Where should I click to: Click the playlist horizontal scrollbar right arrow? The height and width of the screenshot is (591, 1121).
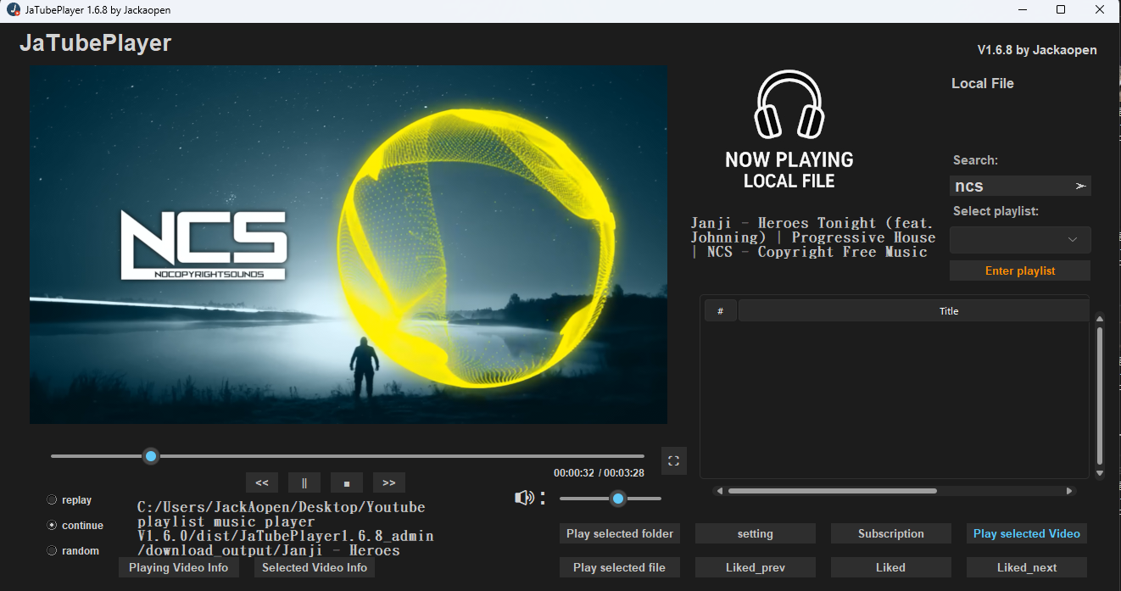1069,490
